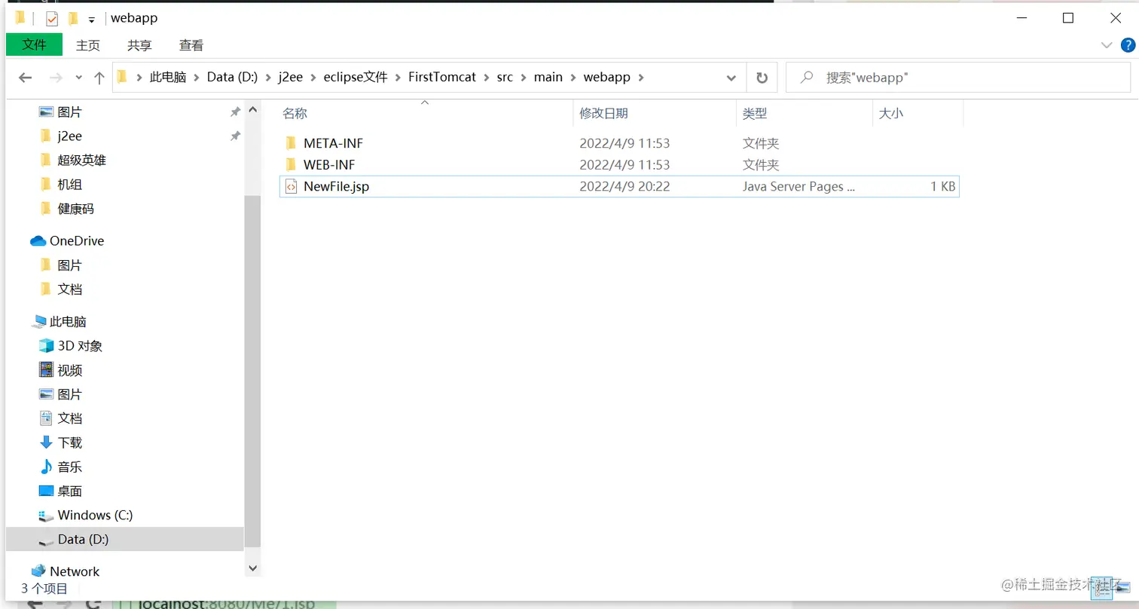Image resolution: width=1139 pixels, height=609 pixels.
Task: Click the new folder quick access icon
Action: click(x=73, y=18)
